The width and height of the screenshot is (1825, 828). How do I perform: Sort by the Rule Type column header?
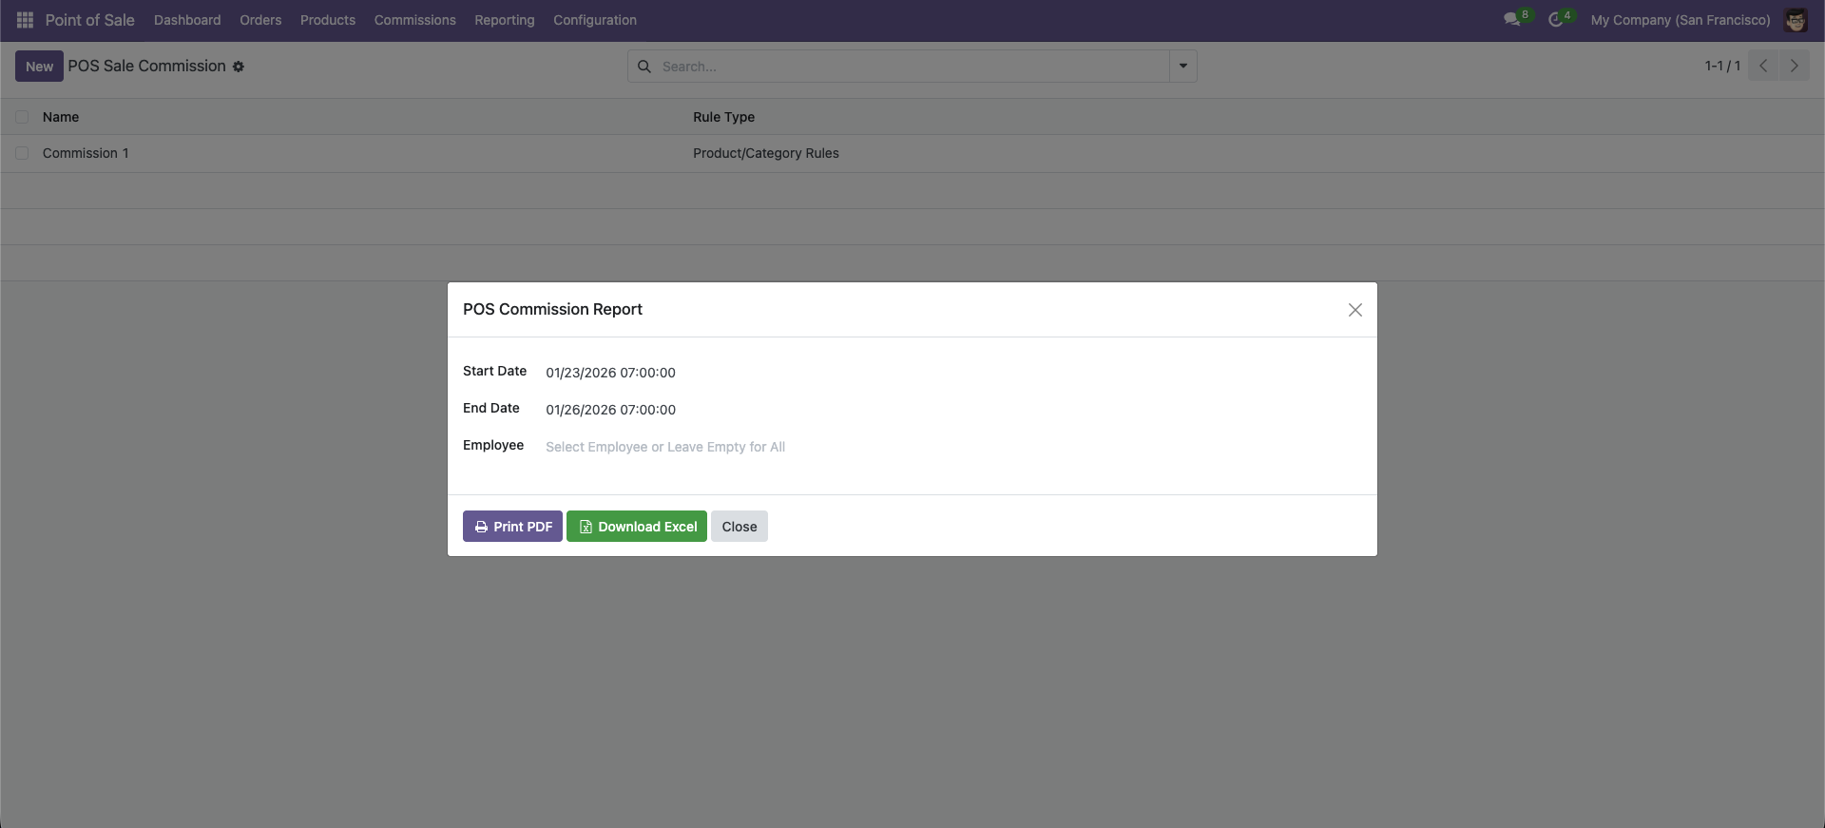click(724, 117)
